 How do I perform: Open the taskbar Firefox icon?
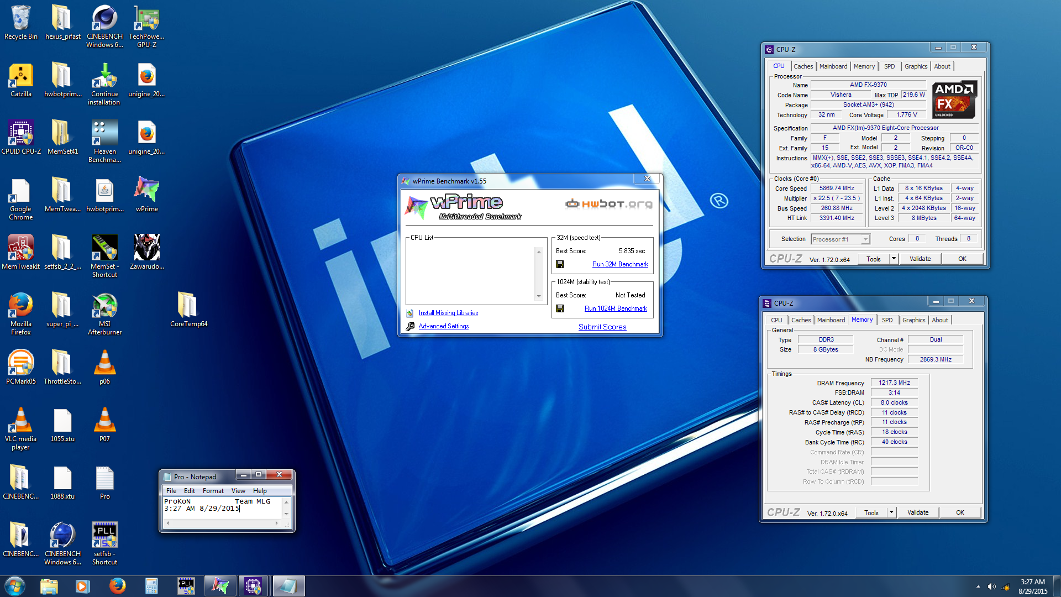click(x=117, y=586)
